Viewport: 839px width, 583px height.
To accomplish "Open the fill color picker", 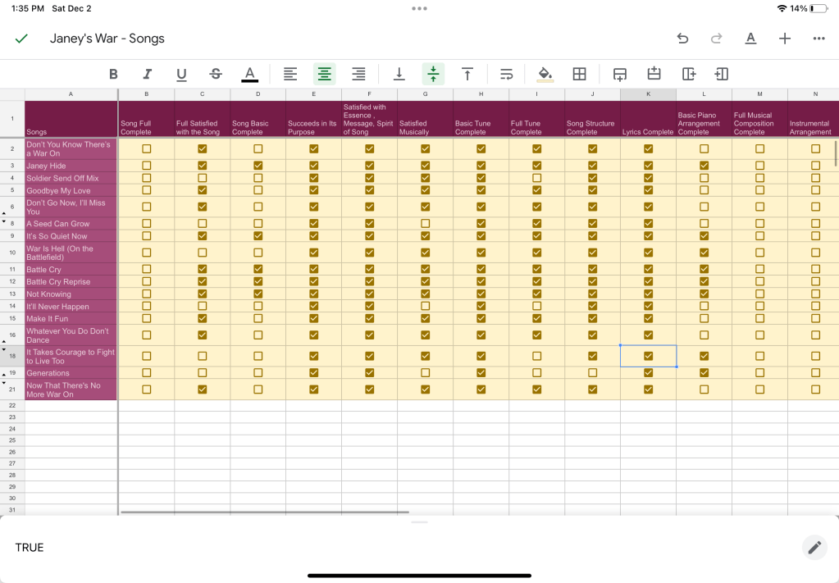I will pos(545,75).
